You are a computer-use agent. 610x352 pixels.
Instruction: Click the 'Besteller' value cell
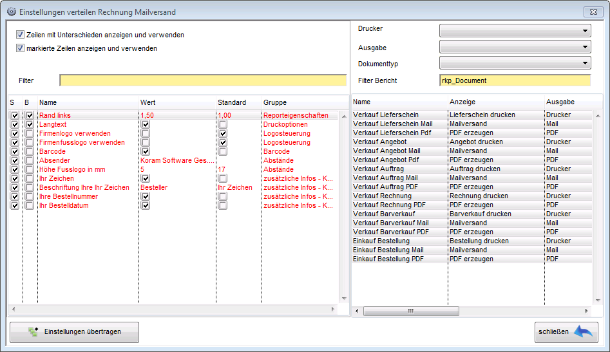point(154,188)
